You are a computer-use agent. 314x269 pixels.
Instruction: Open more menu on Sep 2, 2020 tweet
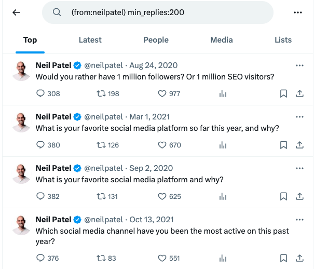[x=299, y=168]
